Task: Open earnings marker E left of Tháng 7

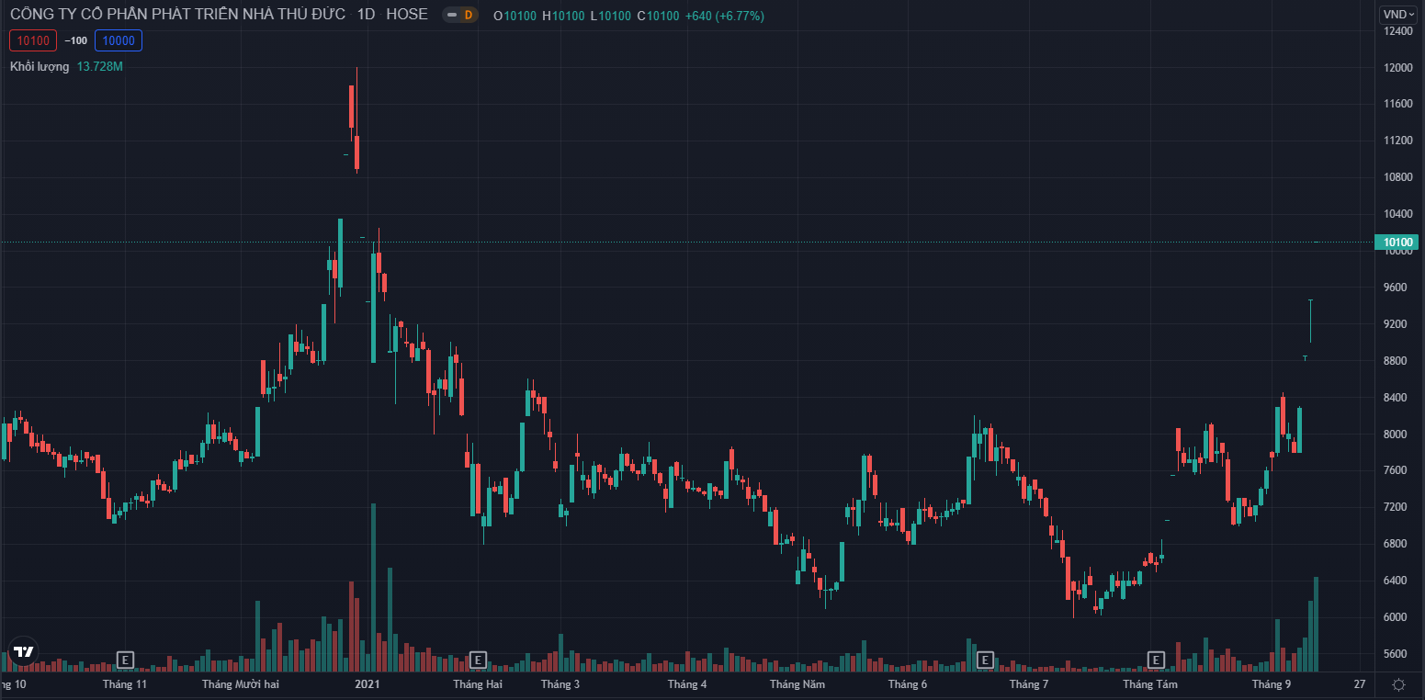Action: tap(985, 659)
